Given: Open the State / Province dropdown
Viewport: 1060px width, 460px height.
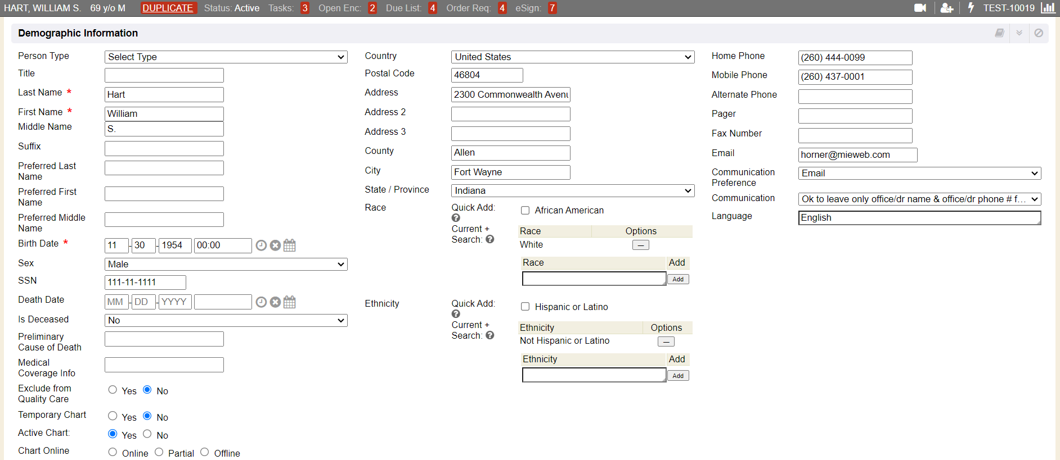Looking at the screenshot, I should click(573, 190).
